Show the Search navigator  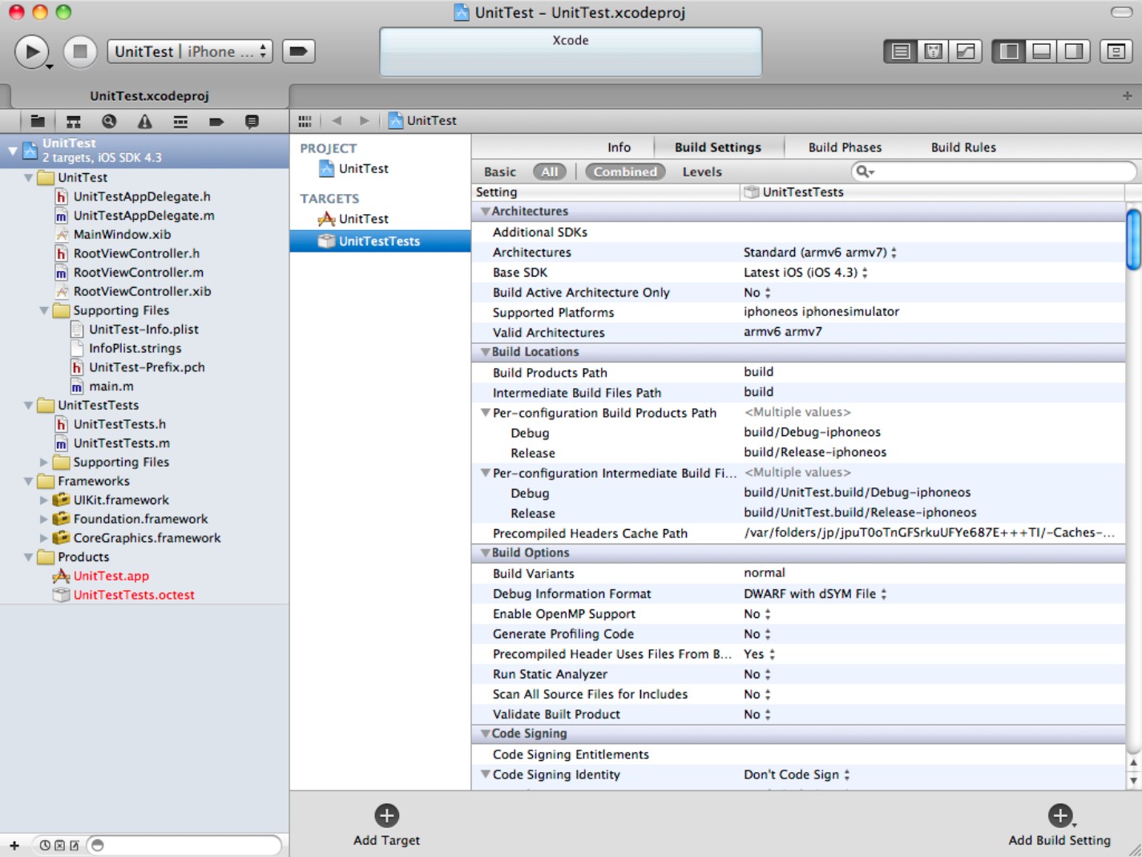pyautogui.click(x=109, y=121)
